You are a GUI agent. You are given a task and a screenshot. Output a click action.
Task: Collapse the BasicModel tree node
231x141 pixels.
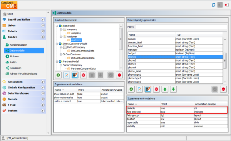click(57, 26)
